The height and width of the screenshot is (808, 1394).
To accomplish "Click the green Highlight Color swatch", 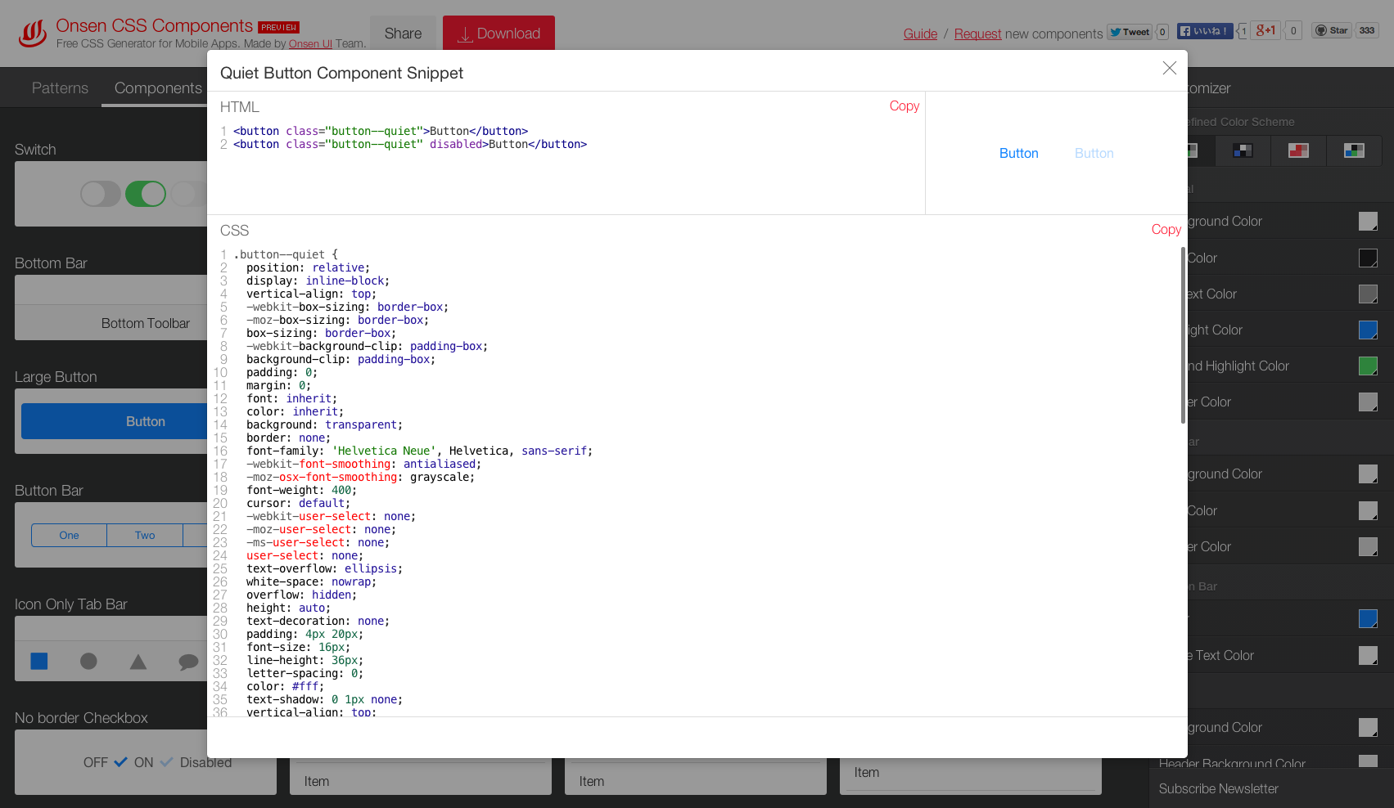I will [1368, 366].
